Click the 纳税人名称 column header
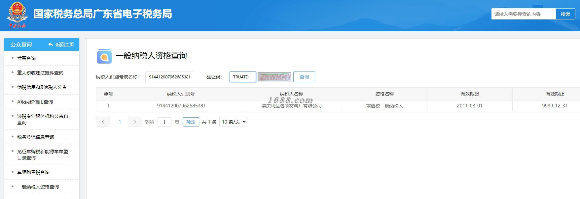The width and height of the screenshot is (580, 199). [291, 94]
